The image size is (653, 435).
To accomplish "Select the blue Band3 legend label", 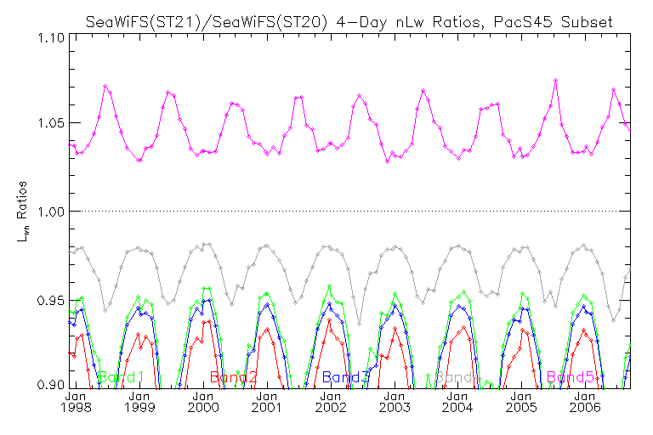I will tap(346, 377).
